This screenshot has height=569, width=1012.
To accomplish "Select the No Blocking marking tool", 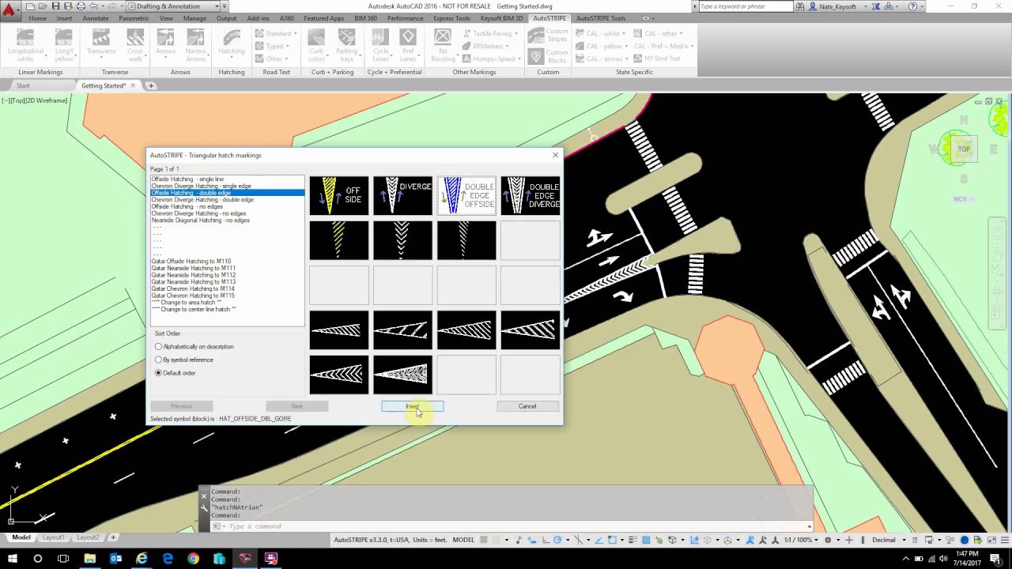I will (443, 46).
